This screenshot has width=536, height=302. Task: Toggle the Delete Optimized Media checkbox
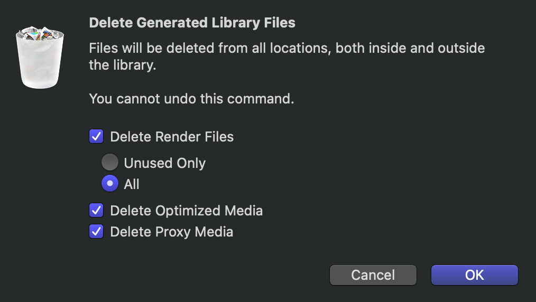(96, 211)
